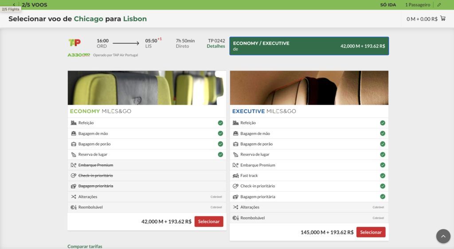The height and width of the screenshot is (249, 454).
Task: Click the Economy Bagagem prioritária icon
Action: (x=74, y=186)
